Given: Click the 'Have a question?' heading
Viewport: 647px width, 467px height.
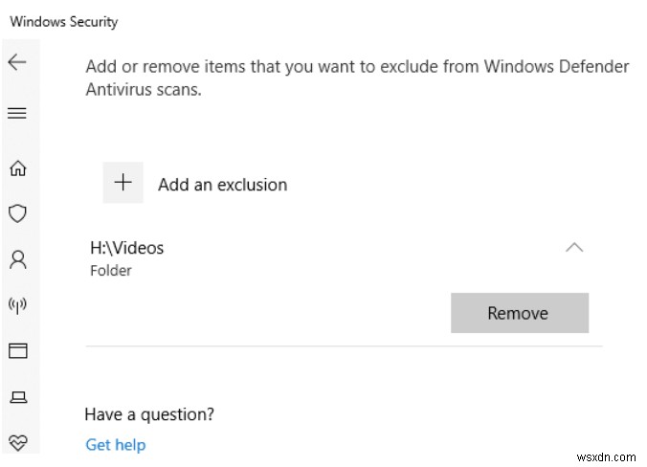Looking at the screenshot, I should tap(149, 414).
